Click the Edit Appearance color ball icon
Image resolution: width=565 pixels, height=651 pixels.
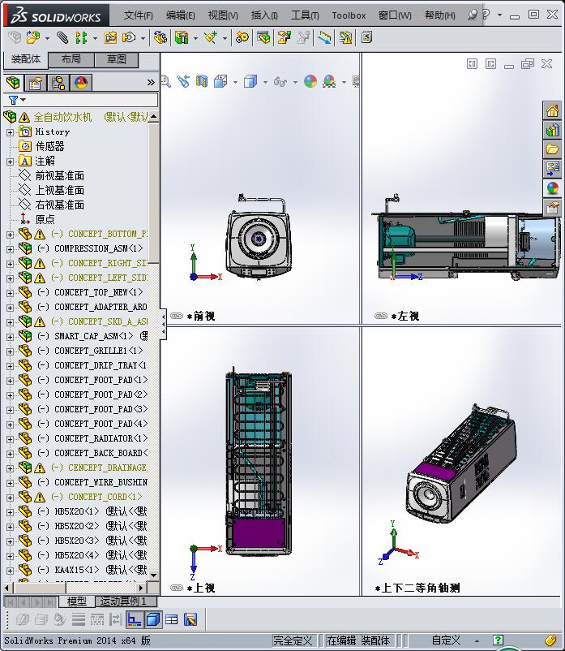click(310, 81)
